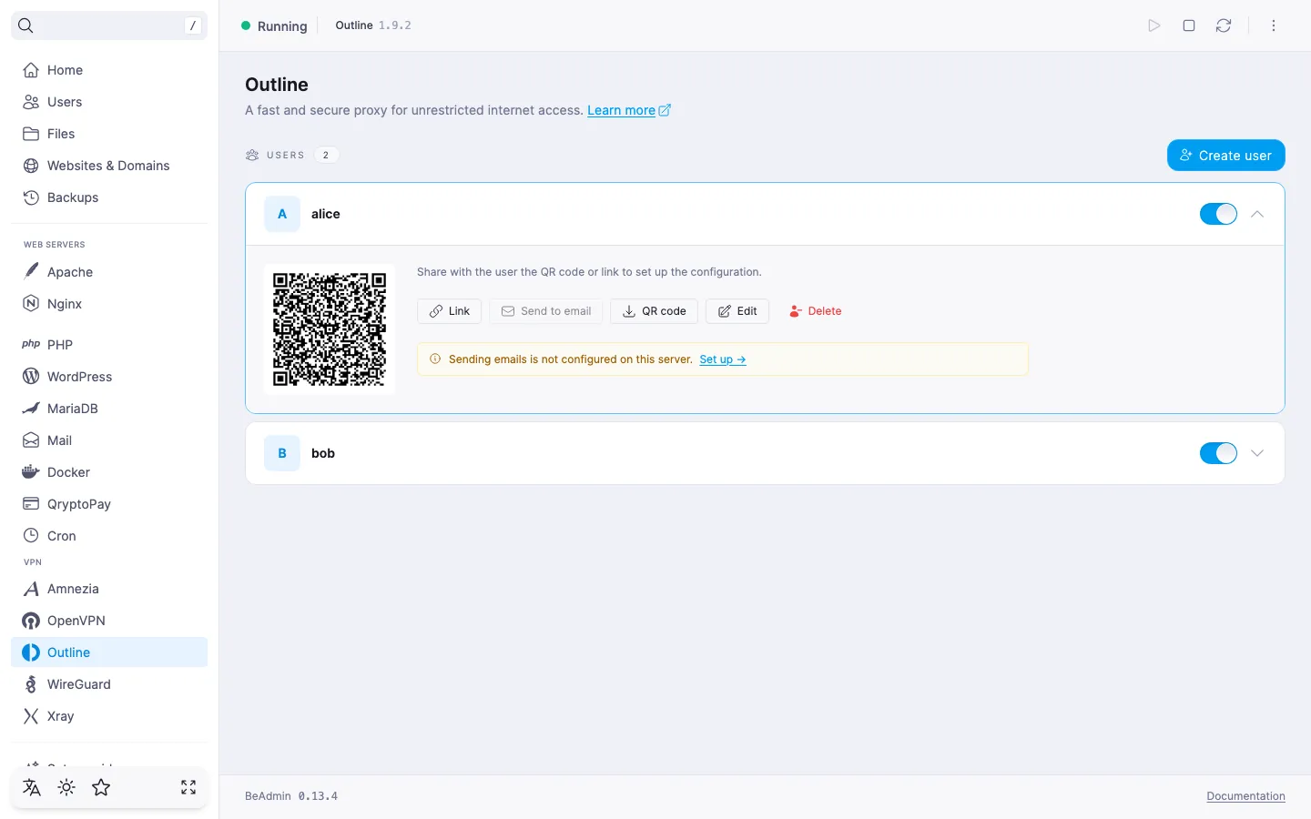The image size is (1311, 819).
Task: Click the start service play icon
Action: (1154, 25)
